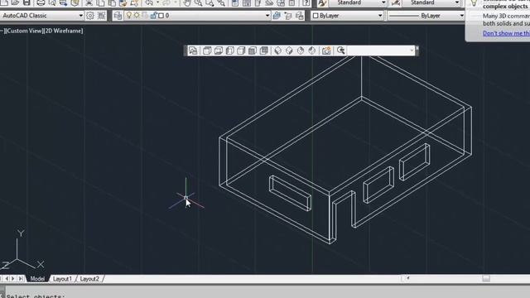Open the Layer States Manager icon

(300, 16)
